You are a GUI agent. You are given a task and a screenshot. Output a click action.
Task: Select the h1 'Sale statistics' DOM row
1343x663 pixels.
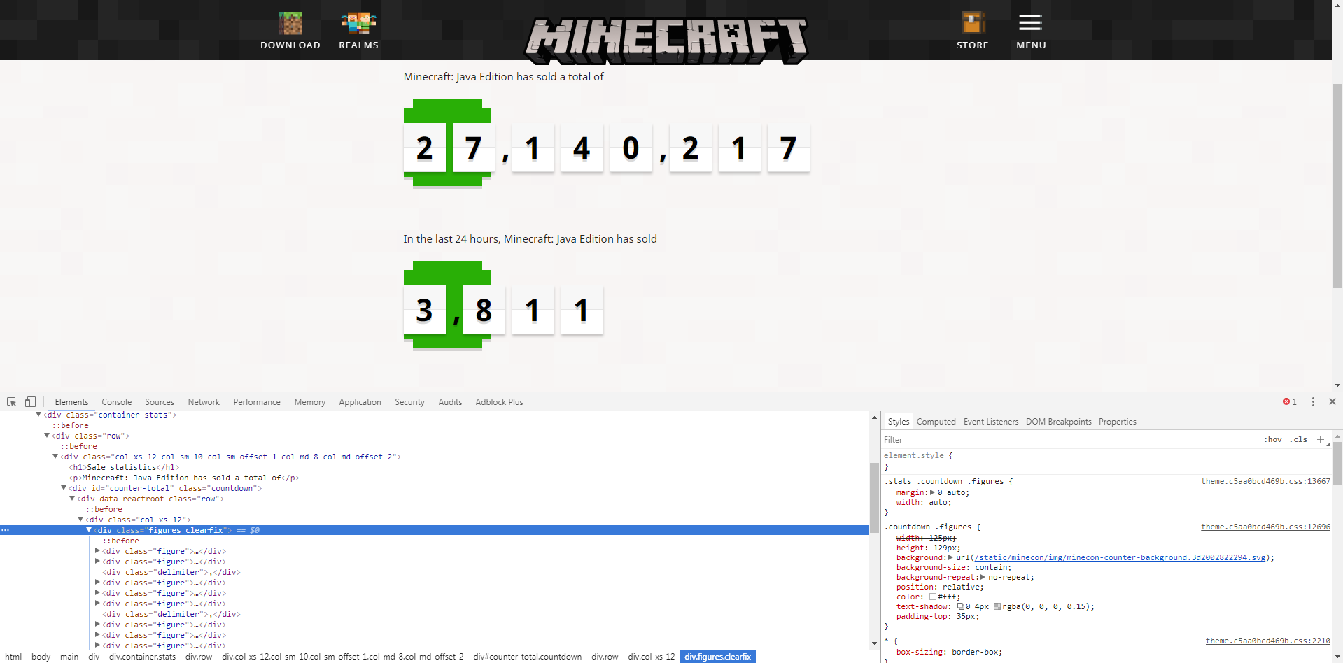coord(125,467)
